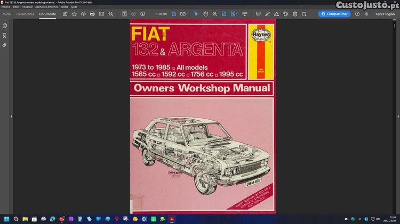Open the notifications bell icon
Viewport: 400px width, 224px height.
pos(366,14)
